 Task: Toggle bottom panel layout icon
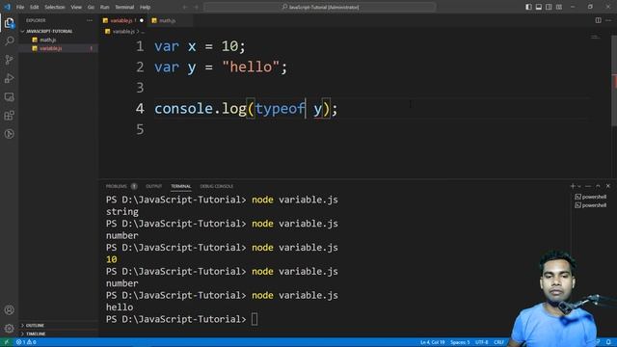[x=539, y=7]
